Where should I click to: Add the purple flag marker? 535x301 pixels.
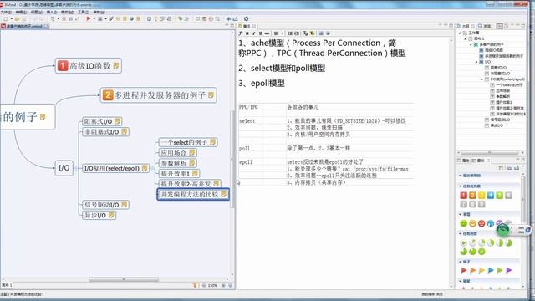(508, 270)
